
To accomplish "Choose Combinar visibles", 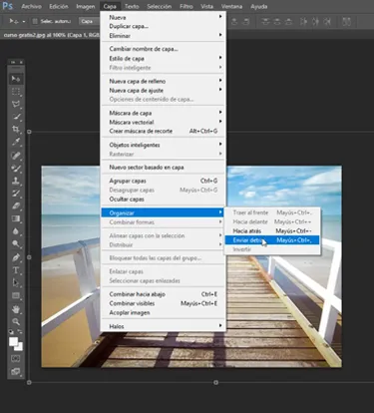I will [x=163, y=303].
